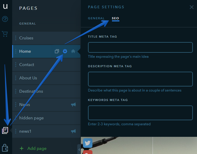
Task: Select the Cruises page
Action: tap(46, 38)
